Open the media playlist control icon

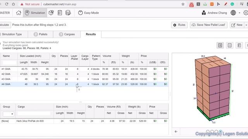(241, 4)
